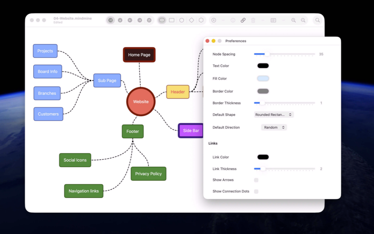This screenshot has height=234, width=374.
Task: Select the diamond shape tool
Action: (x=192, y=20)
